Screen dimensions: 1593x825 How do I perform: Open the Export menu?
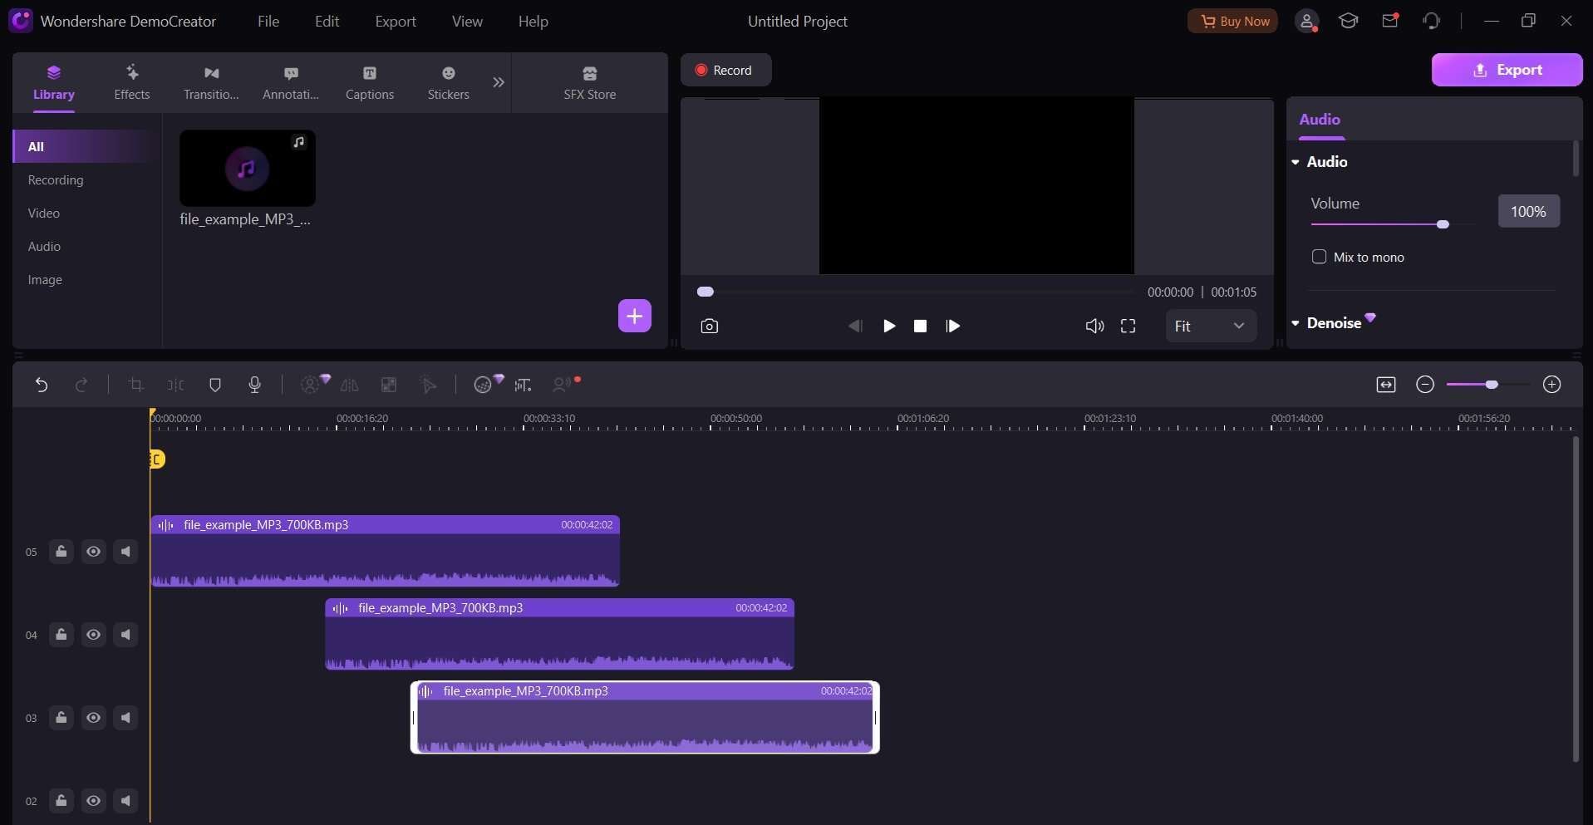[x=396, y=22]
